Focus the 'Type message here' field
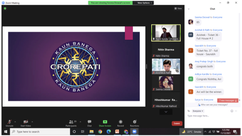The height and width of the screenshot is (136, 242). point(212,116)
